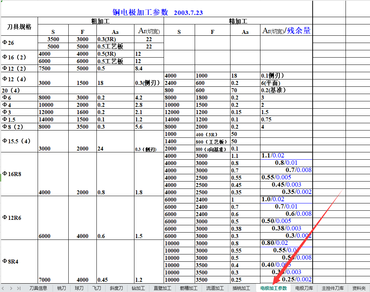Select the Φ15.5（4） tool cell
This screenshot has height=292, width=370.
click(19, 141)
